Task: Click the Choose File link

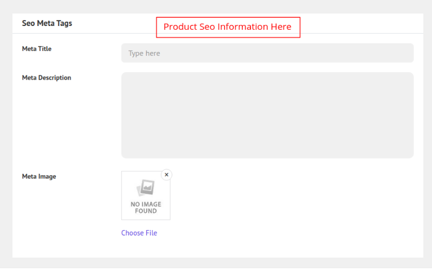Action: click(x=139, y=233)
